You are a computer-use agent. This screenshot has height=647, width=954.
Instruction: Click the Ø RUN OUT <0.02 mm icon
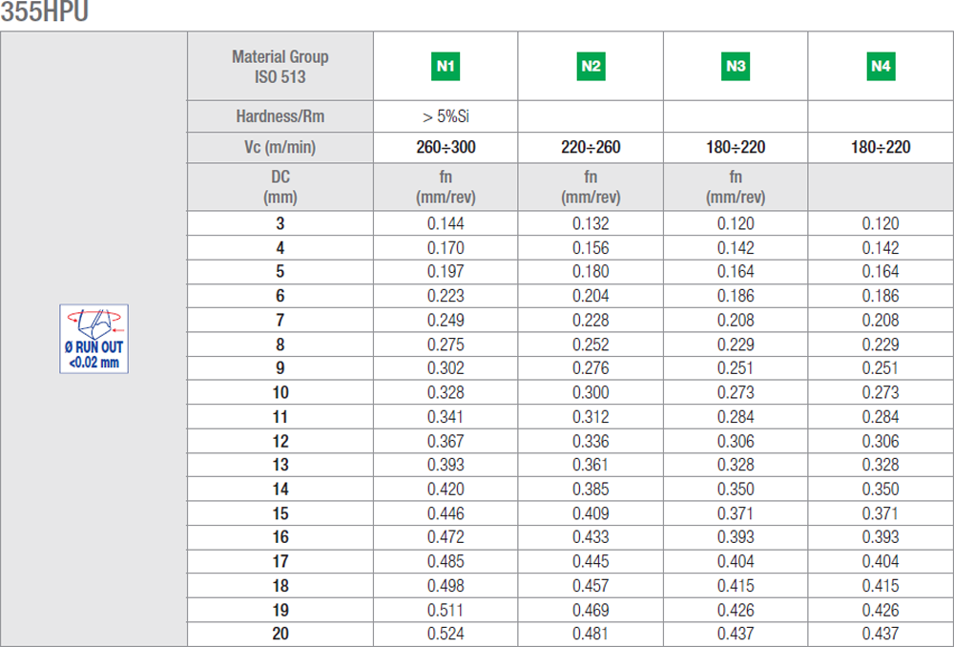point(93,339)
